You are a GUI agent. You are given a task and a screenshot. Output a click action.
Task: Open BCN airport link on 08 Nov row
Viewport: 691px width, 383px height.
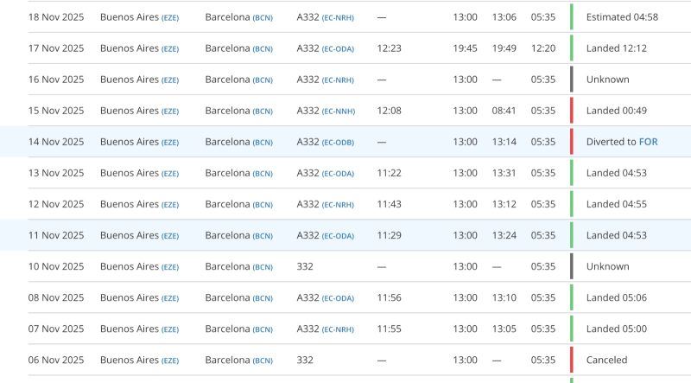263,298
